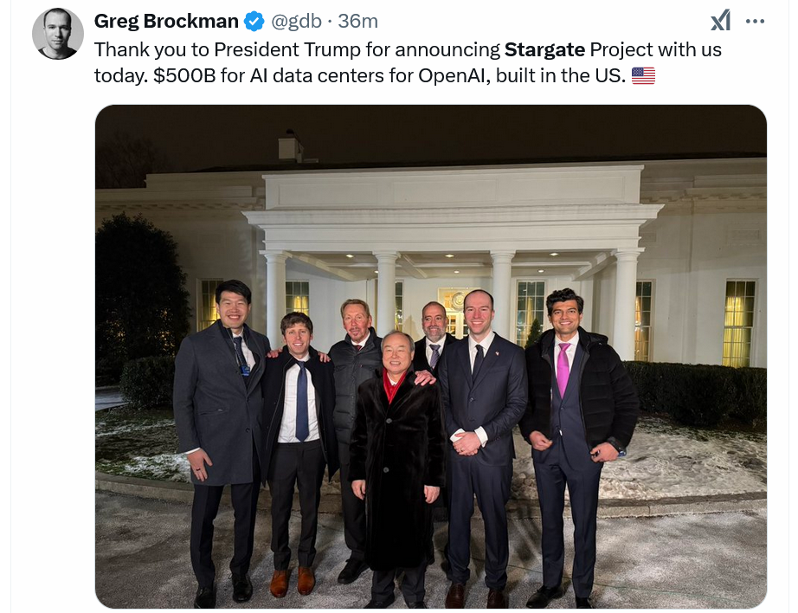Viewport: 798px width, 613px height.
Task: Open the @gdb handle link
Action: click(x=296, y=22)
